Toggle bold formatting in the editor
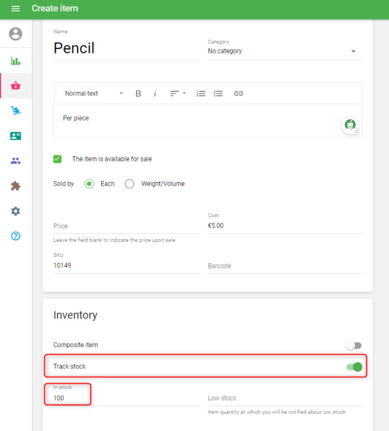This screenshot has height=431, width=389. coord(138,94)
